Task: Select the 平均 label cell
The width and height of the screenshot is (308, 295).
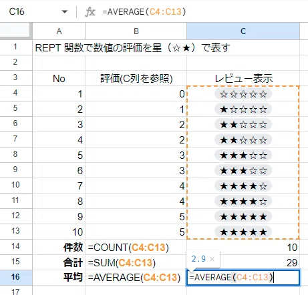Action: pos(59,278)
